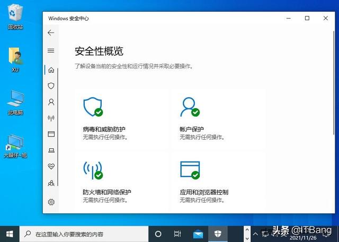Go back with the arrow icon

51,33
